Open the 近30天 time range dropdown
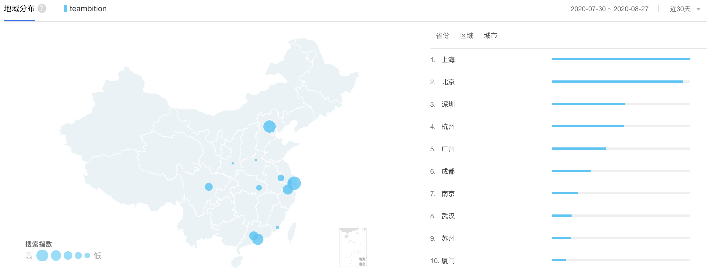The height and width of the screenshot is (277, 716). click(680, 9)
